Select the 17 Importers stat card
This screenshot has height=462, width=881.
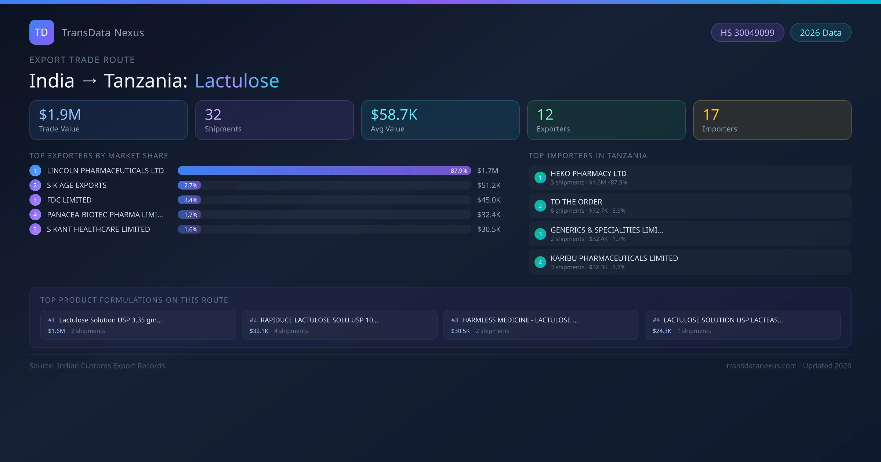[x=772, y=120]
